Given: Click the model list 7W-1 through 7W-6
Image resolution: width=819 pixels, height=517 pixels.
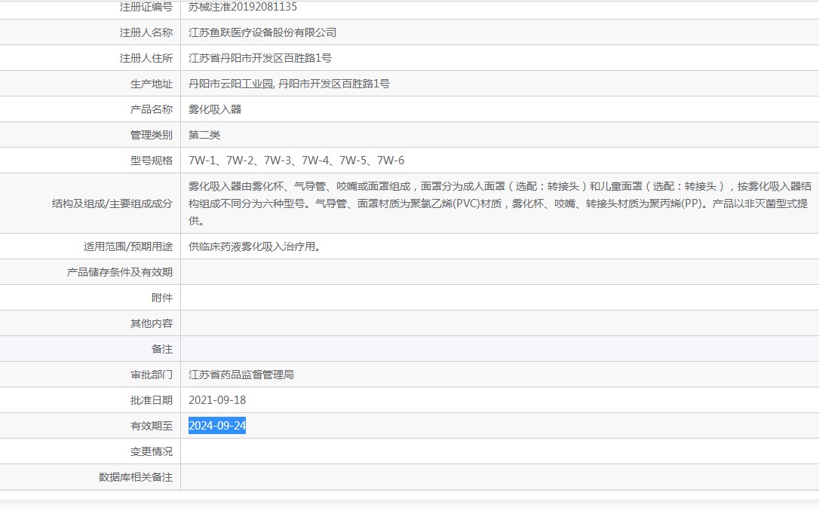Looking at the screenshot, I should coord(296,161).
